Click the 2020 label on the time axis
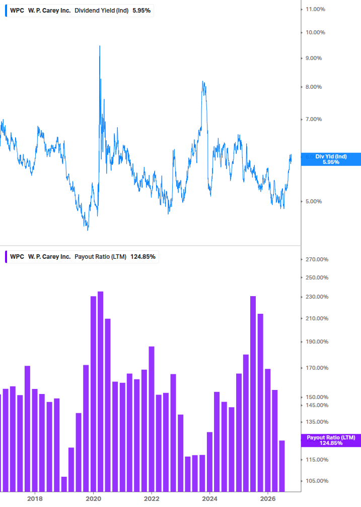 tap(93, 498)
